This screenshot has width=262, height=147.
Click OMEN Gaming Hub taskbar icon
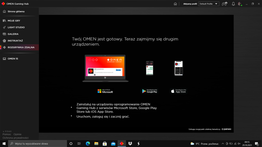pos(122,144)
